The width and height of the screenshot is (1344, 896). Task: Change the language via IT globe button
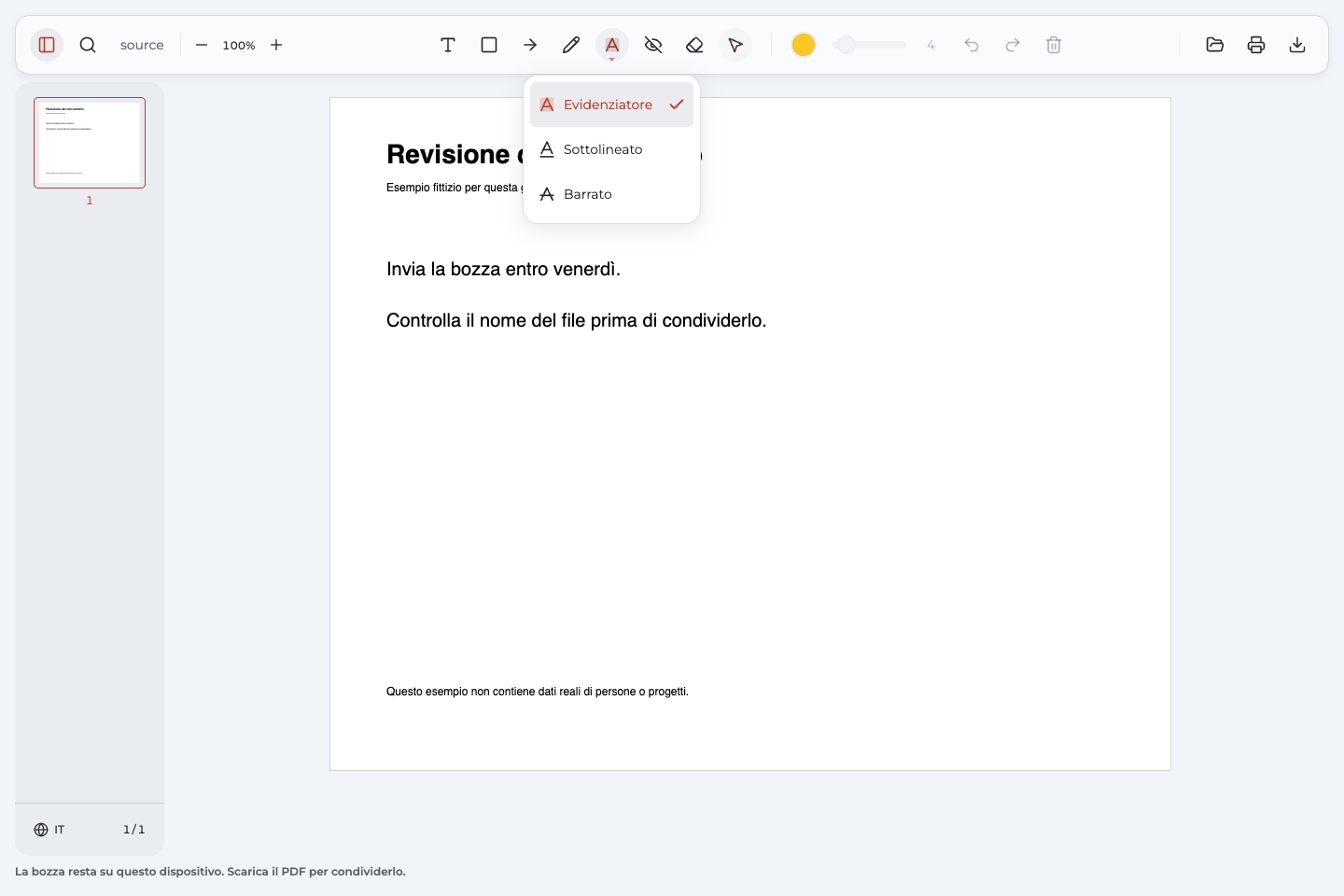click(49, 830)
